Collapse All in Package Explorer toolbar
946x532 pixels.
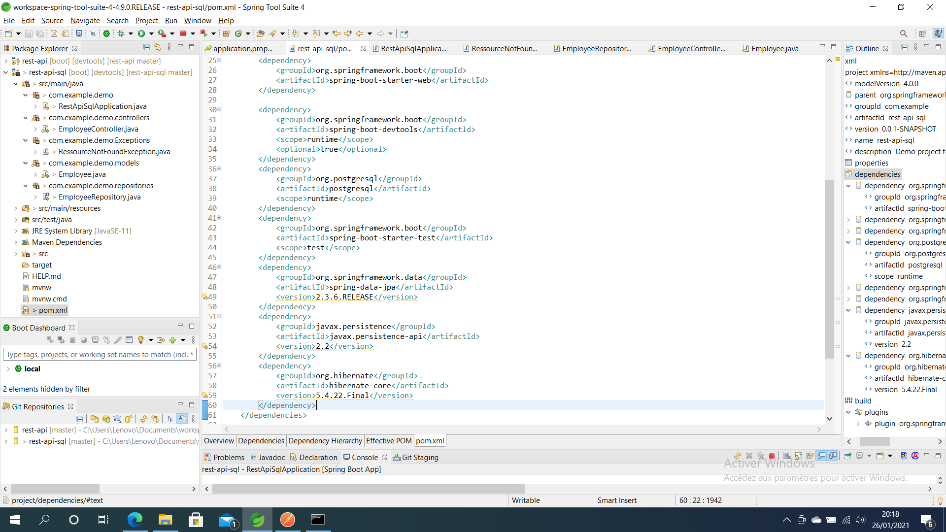(x=146, y=47)
